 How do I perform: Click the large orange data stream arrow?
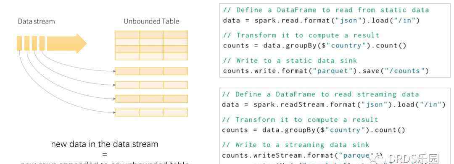tap(66, 43)
